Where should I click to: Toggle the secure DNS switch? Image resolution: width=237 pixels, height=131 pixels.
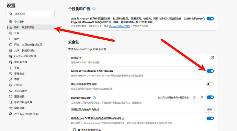(210, 118)
